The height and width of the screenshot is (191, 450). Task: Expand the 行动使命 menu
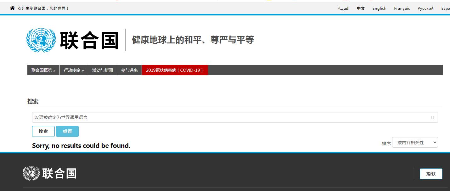coord(74,70)
